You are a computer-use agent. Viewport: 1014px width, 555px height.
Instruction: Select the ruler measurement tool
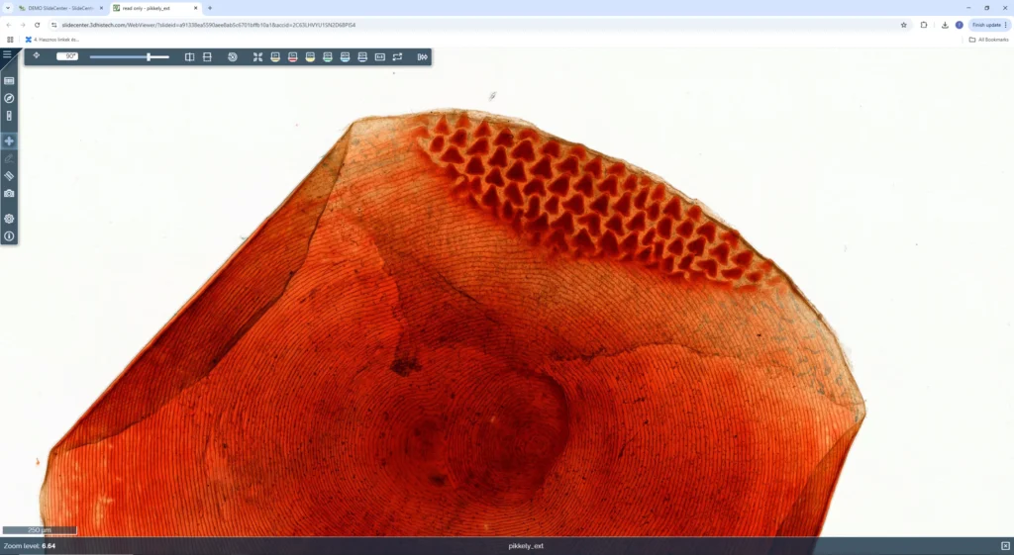(9, 175)
